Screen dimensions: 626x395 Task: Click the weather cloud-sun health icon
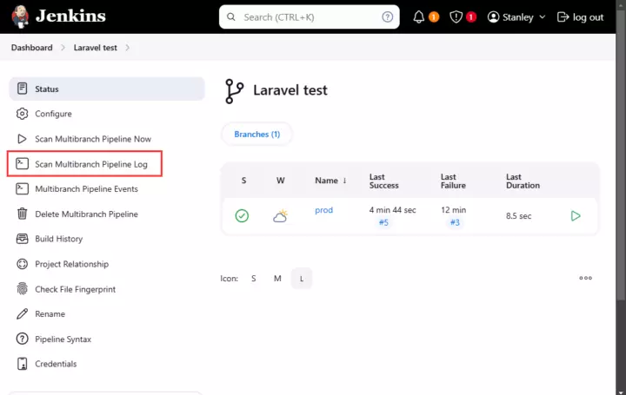coord(281,215)
